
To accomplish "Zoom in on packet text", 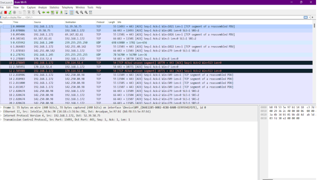I will (x=77, y=13).
